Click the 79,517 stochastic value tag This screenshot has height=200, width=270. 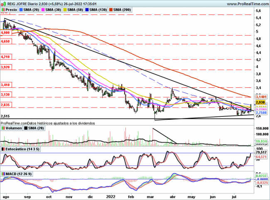point(261,152)
